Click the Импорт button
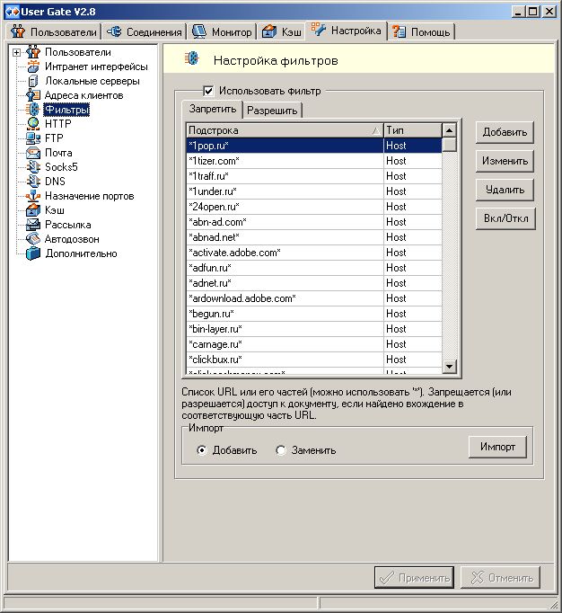The width and height of the screenshot is (562, 613). [497, 447]
